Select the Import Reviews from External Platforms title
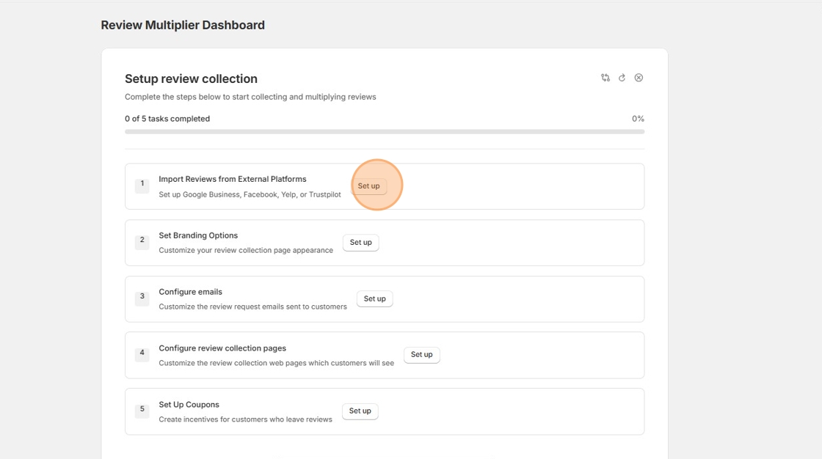The height and width of the screenshot is (459, 822). (x=233, y=179)
